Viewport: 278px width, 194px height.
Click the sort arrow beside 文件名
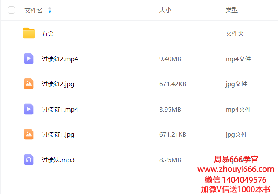tap(50, 10)
